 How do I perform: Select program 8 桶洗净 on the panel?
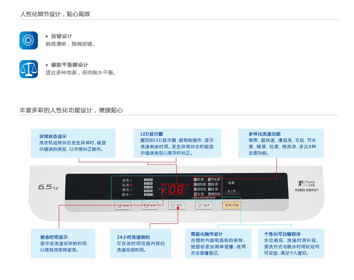(214, 194)
